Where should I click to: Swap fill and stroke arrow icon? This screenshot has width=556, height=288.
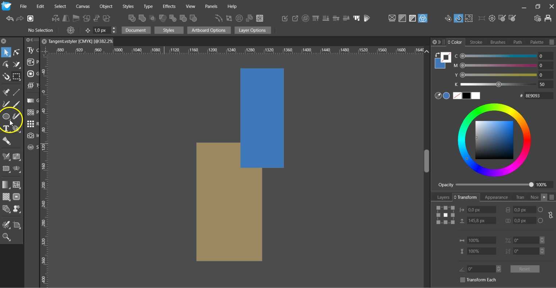(437, 55)
